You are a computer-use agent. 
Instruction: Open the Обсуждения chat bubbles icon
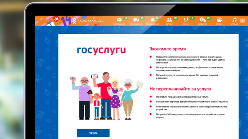pos(136,20)
